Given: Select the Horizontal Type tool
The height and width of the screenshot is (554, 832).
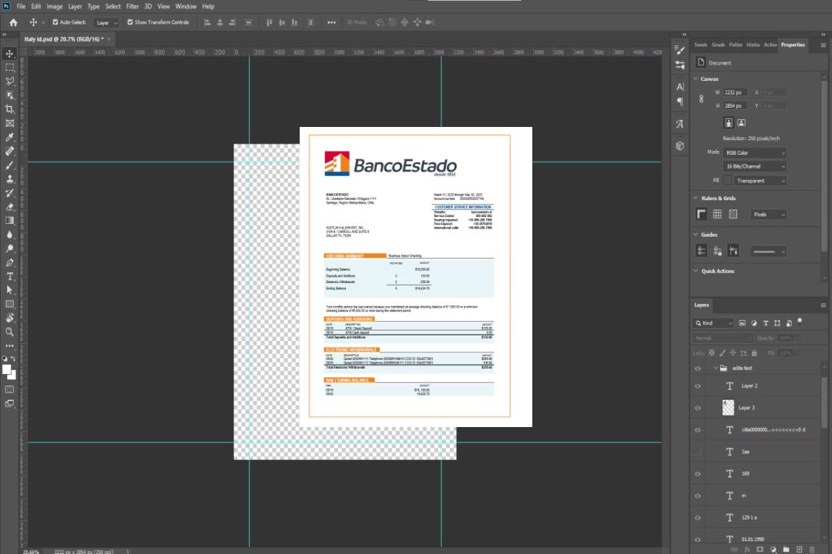Looking at the screenshot, I should coord(10,276).
